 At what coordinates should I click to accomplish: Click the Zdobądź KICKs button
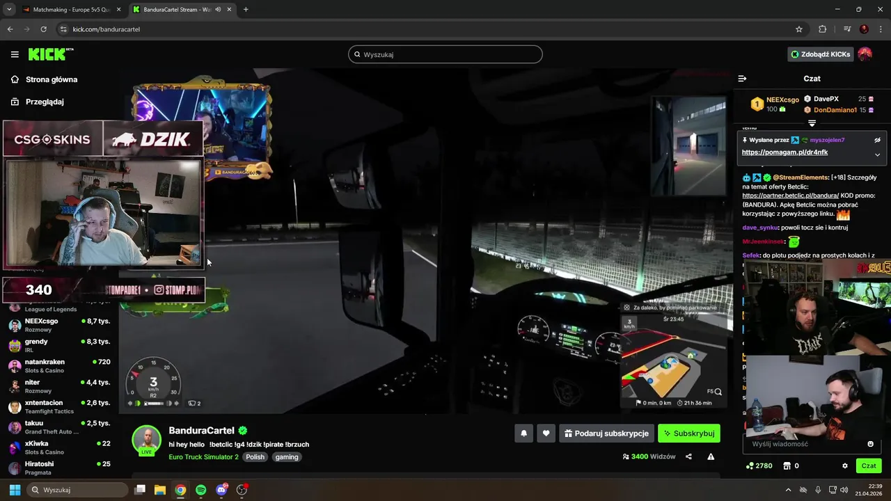tap(820, 54)
